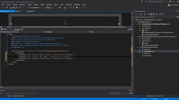This screenshot has height=100, width=179.
Task: Click the Home icon in Solution Explorer
Action: pyautogui.click(x=141, y=14)
